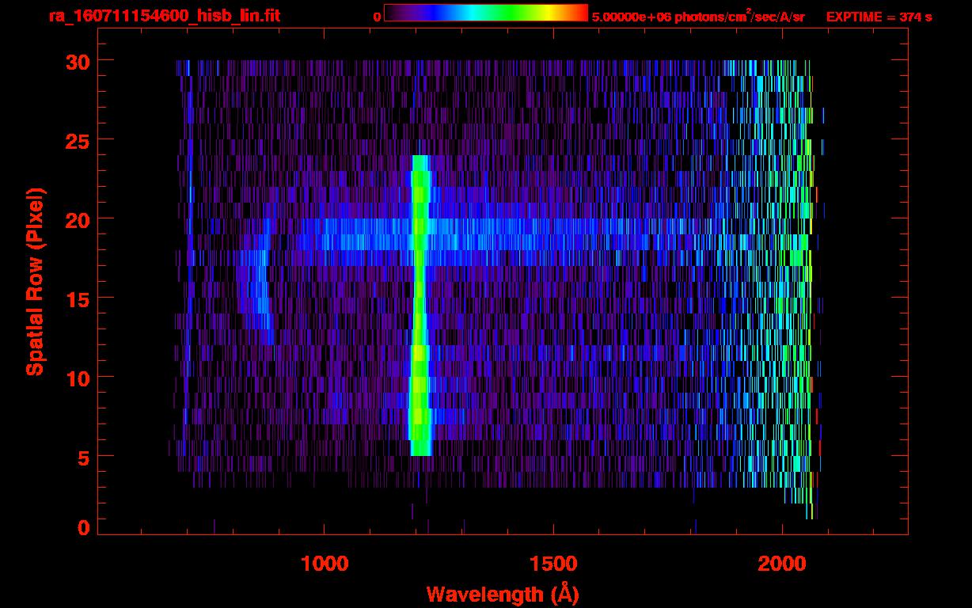Viewport: 972px width, 608px height.
Task: Click the Spatial Row (Pixel) axis title
Action: [x=35, y=282]
